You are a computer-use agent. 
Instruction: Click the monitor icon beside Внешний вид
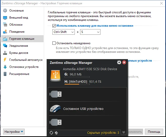point(5,18)
